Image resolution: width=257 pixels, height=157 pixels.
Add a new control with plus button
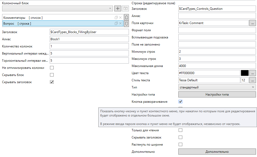pyautogui.click(x=118, y=8)
